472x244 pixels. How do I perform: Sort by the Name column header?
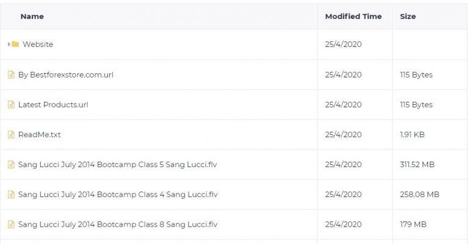pos(32,16)
